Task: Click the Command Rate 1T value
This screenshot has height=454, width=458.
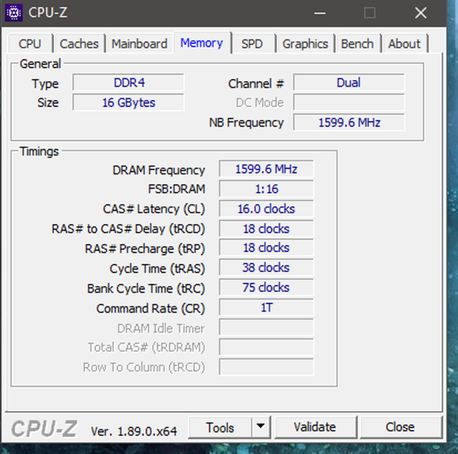Action: pyautogui.click(x=266, y=308)
